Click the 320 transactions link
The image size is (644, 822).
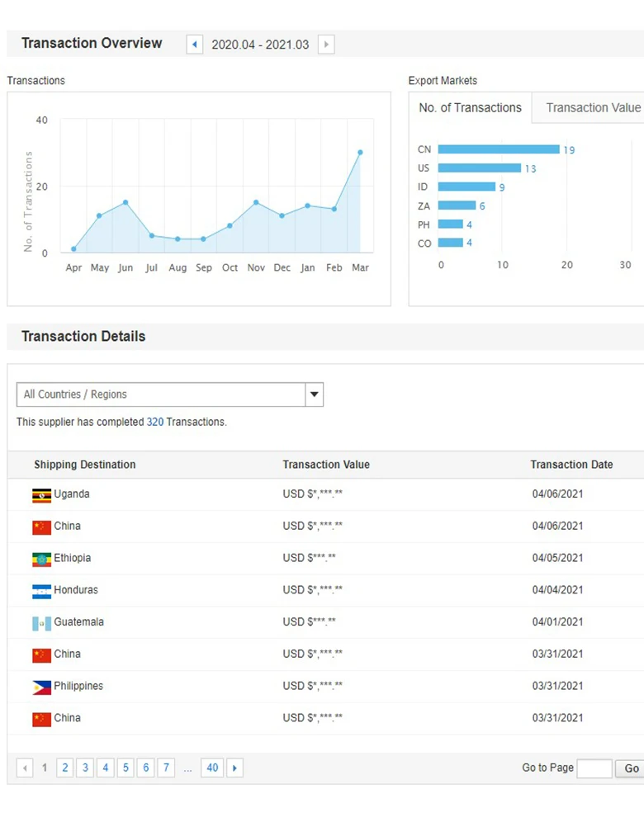(x=155, y=422)
